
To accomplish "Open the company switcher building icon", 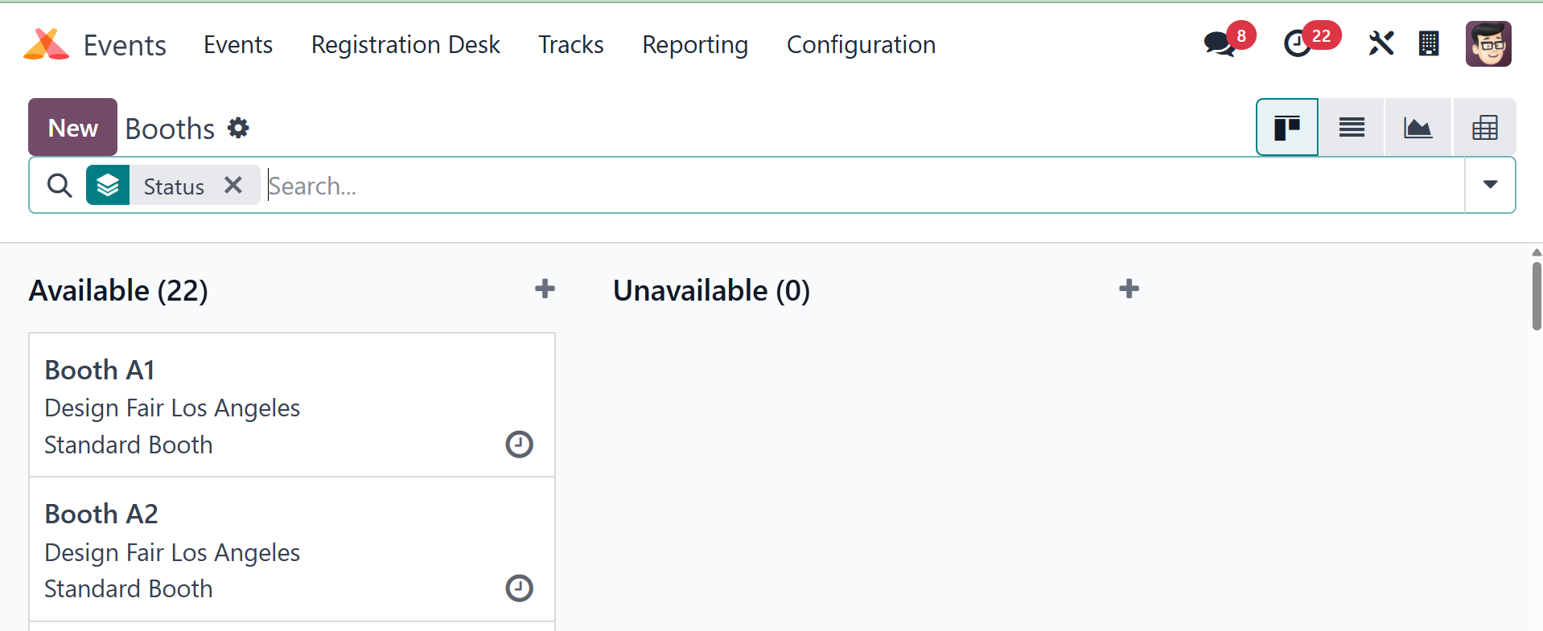I will pos(1429,43).
